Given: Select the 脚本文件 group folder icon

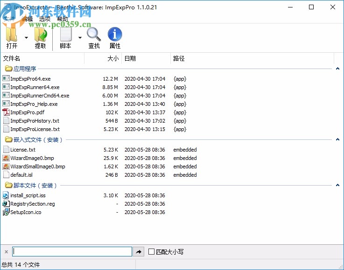Looking at the screenshot, I should point(8,185).
